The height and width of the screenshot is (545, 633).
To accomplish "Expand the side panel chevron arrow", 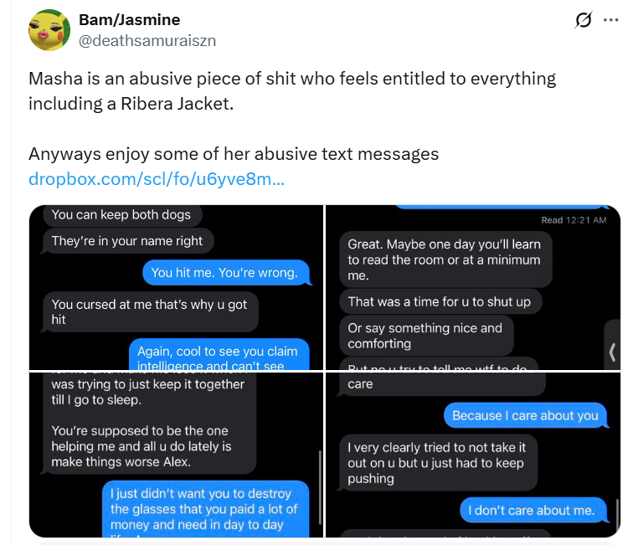I will point(612,351).
